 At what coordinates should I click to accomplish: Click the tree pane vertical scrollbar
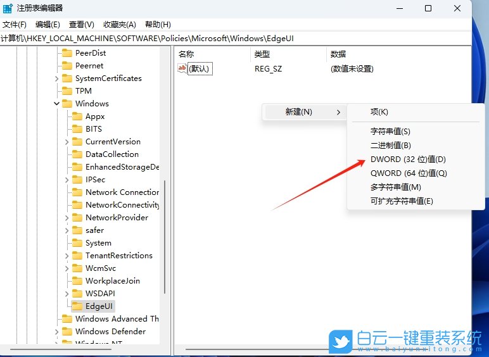pyautogui.click(x=164, y=237)
